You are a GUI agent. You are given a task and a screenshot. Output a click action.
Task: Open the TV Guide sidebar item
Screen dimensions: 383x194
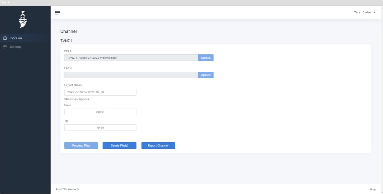click(x=25, y=38)
